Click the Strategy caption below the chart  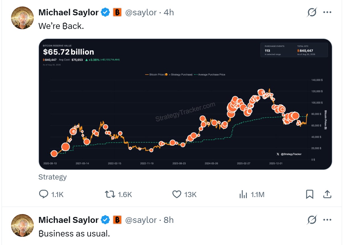(53, 177)
